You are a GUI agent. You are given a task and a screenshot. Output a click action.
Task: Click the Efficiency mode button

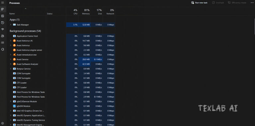pos(237,3)
